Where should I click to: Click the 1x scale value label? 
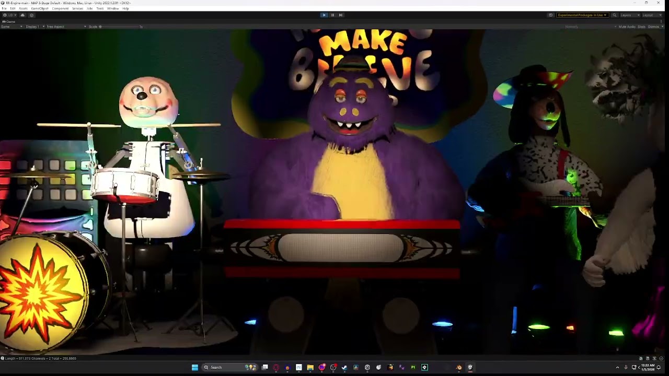pos(141,27)
